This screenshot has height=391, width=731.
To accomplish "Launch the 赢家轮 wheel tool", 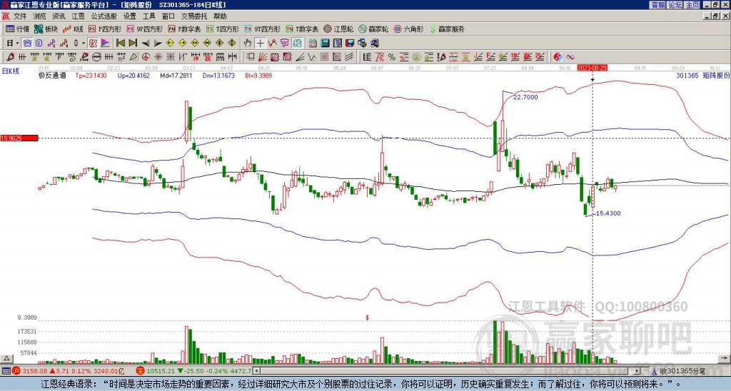I will [x=373, y=29].
